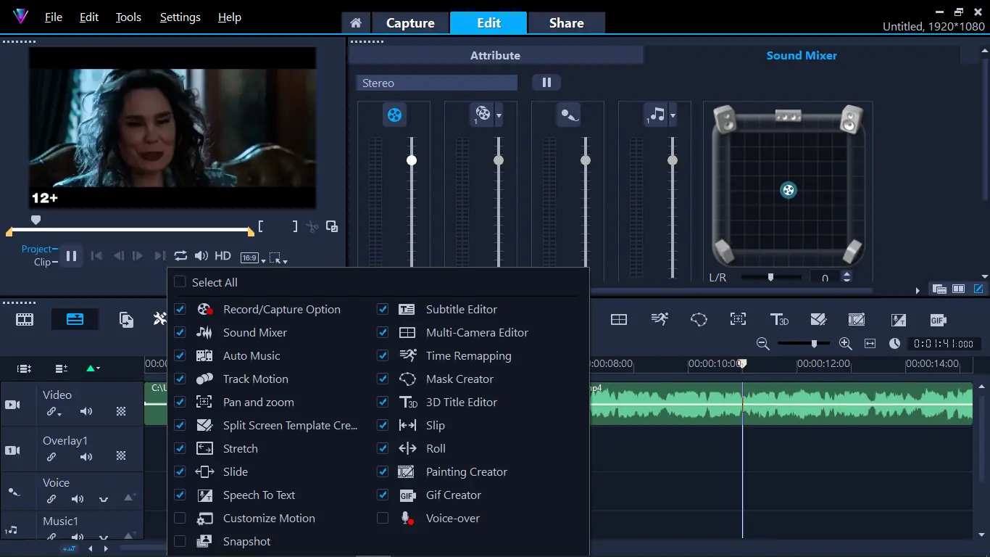Screen dimensions: 990x557
Task: Launch Time Remapping from timeline toolbar
Action: click(x=660, y=319)
